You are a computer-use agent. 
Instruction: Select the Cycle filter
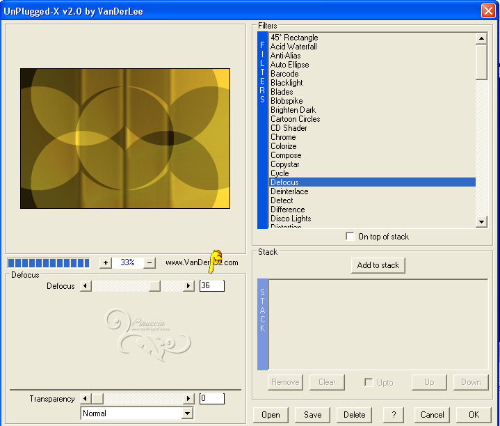pyautogui.click(x=372, y=173)
